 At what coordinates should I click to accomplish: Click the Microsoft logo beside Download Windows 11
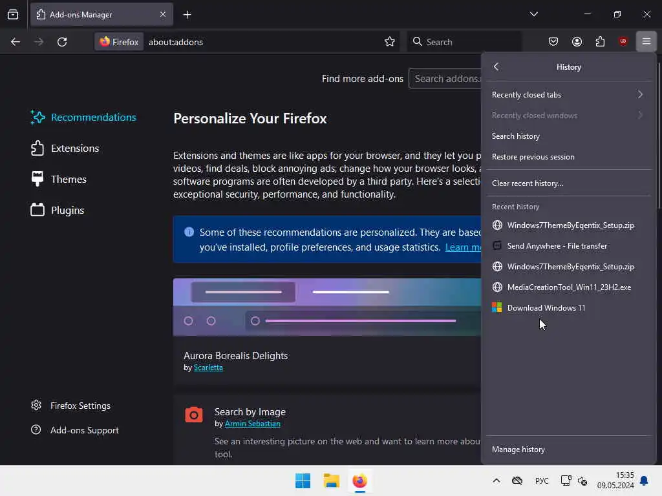(x=497, y=307)
